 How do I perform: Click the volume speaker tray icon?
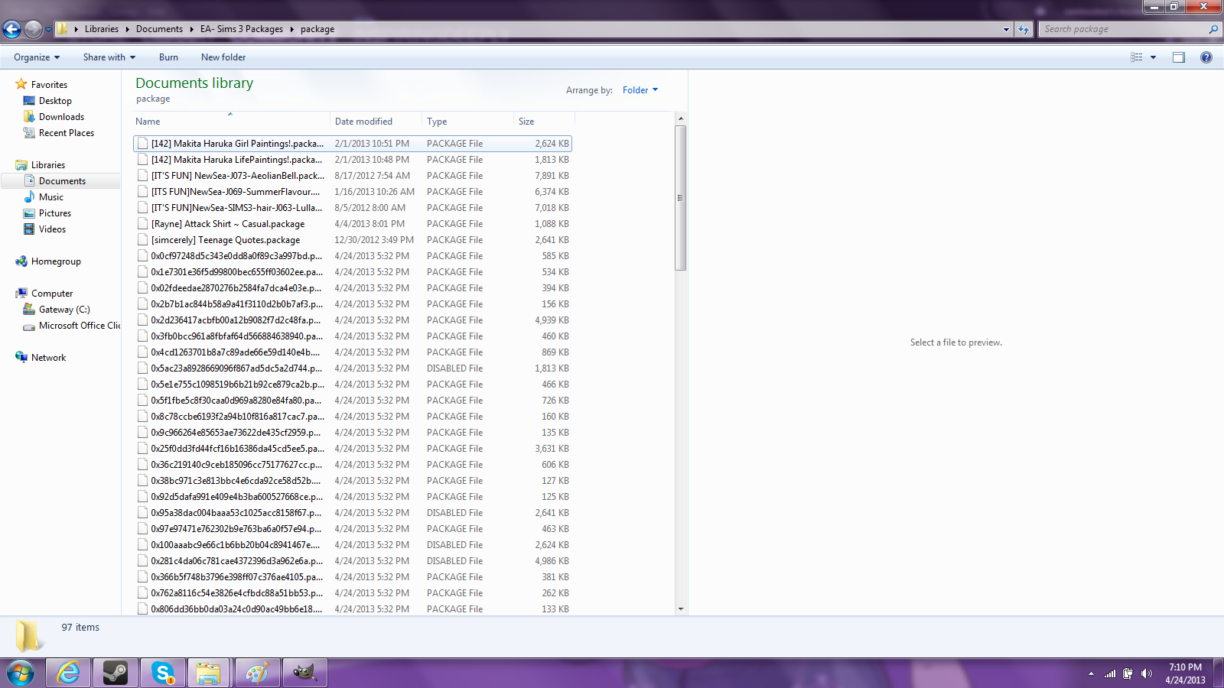1146,673
